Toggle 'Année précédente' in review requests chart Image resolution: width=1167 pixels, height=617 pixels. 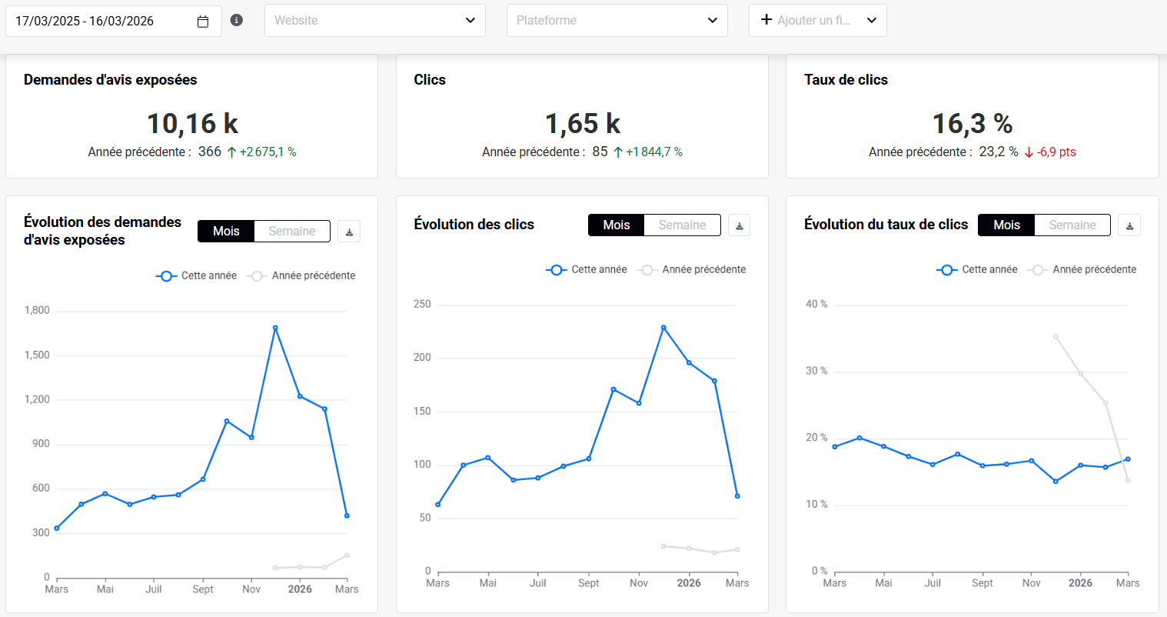[x=301, y=275]
